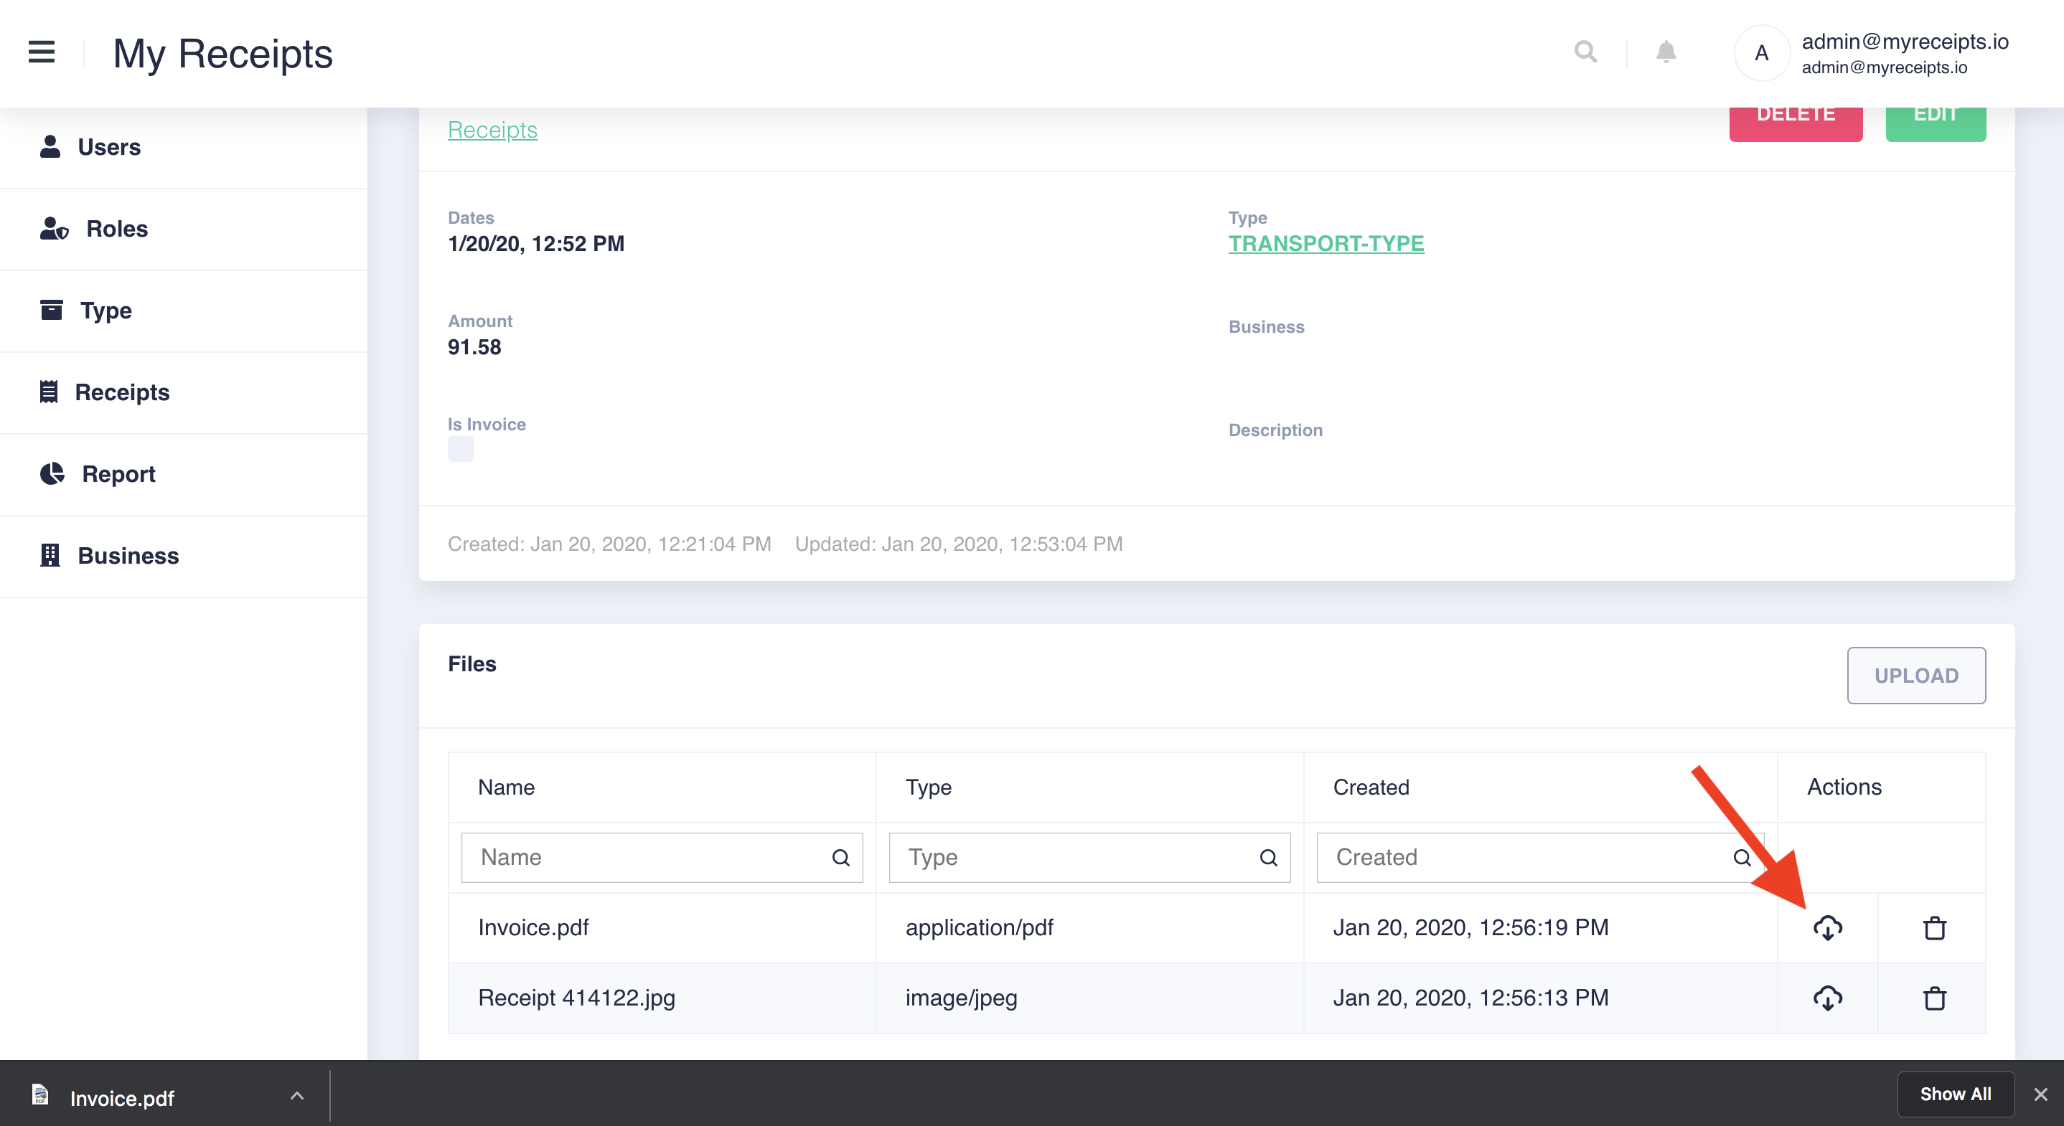Image resolution: width=2064 pixels, height=1126 pixels.
Task: Open Roles menu item
Action: click(184, 229)
